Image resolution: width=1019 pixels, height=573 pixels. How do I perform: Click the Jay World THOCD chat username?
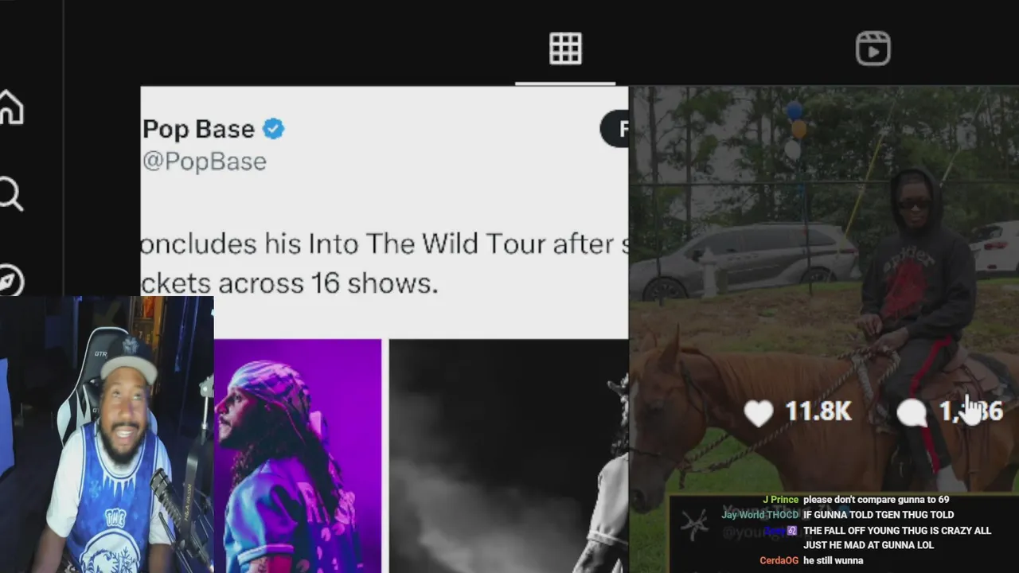coord(759,515)
